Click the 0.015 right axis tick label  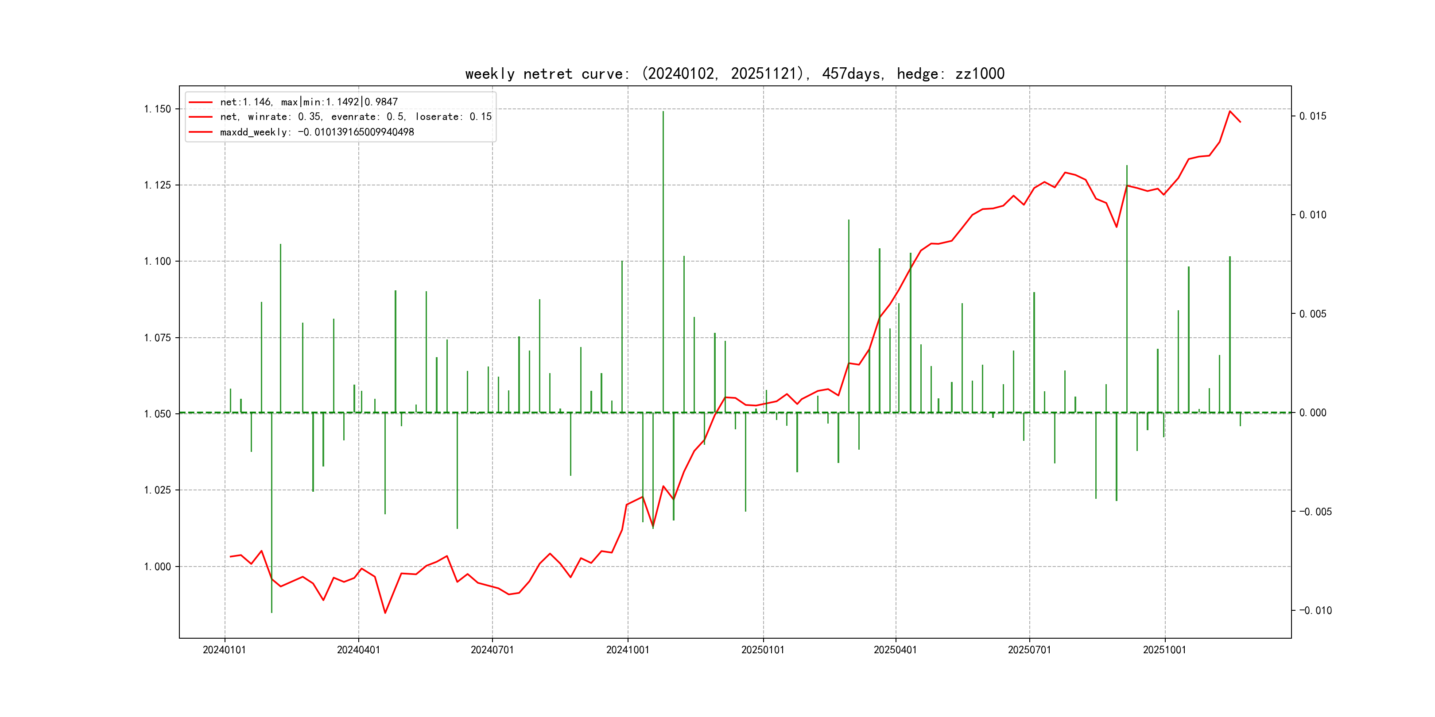pyautogui.click(x=1312, y=116)
